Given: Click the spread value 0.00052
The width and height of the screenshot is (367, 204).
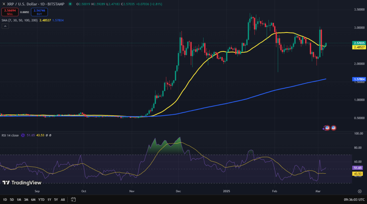Looking at the screenshot, I should coord(25,12).
